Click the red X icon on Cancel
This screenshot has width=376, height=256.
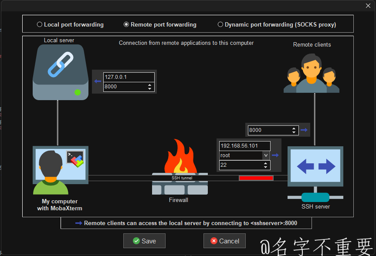[214, 241]
